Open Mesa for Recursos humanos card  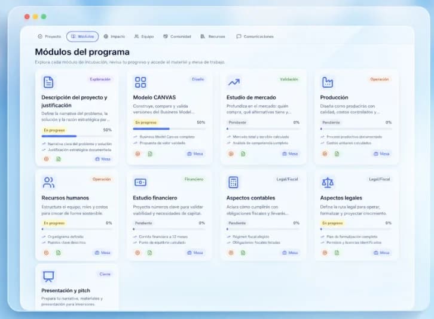(x=102, y=253)
